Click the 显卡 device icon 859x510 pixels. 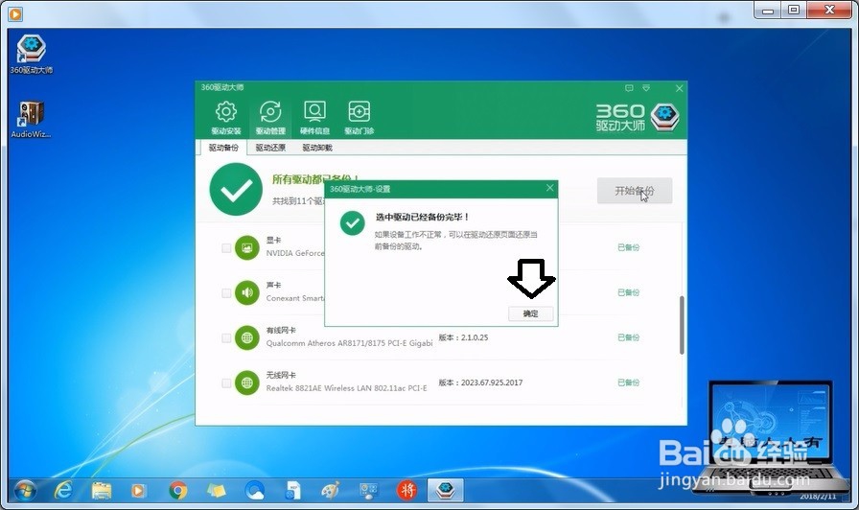point(247,247)
